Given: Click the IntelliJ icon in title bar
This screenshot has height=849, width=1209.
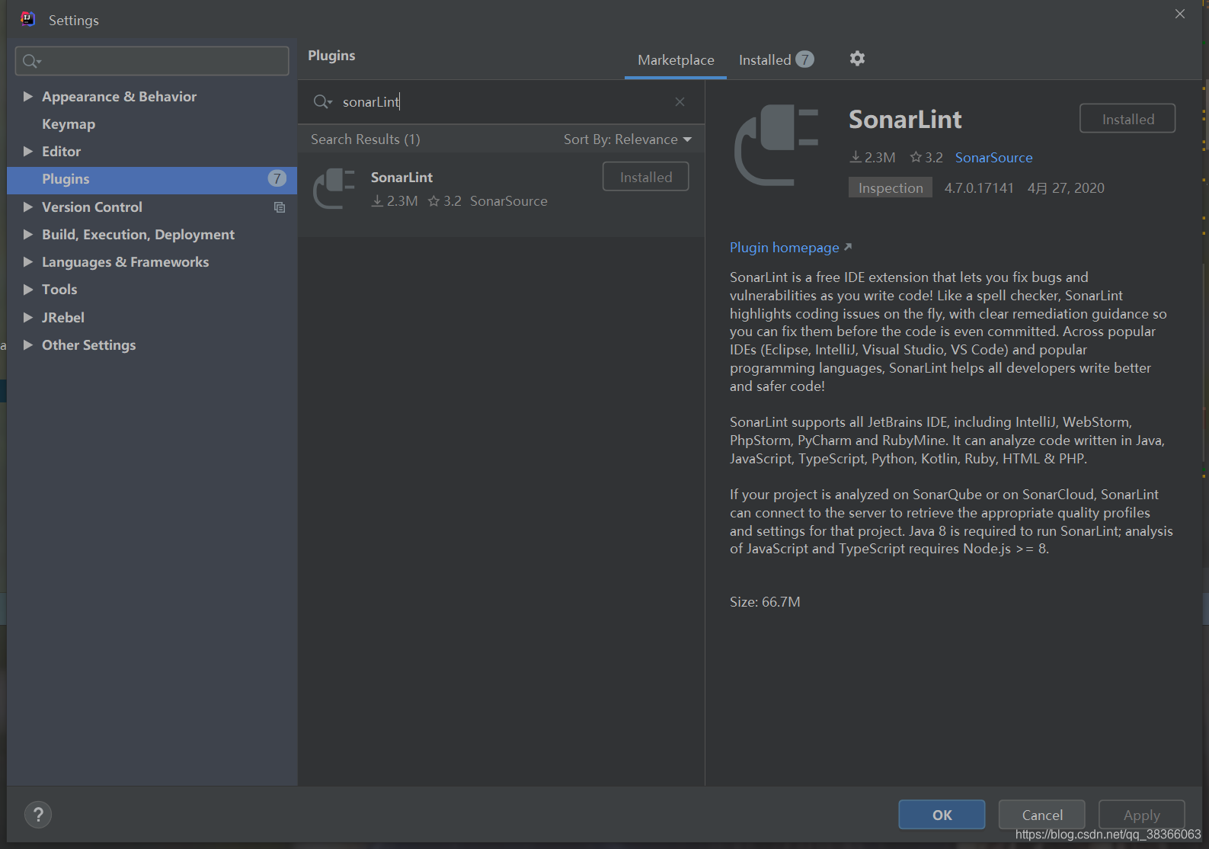Looking at the screenshot, I should [27, 19].
